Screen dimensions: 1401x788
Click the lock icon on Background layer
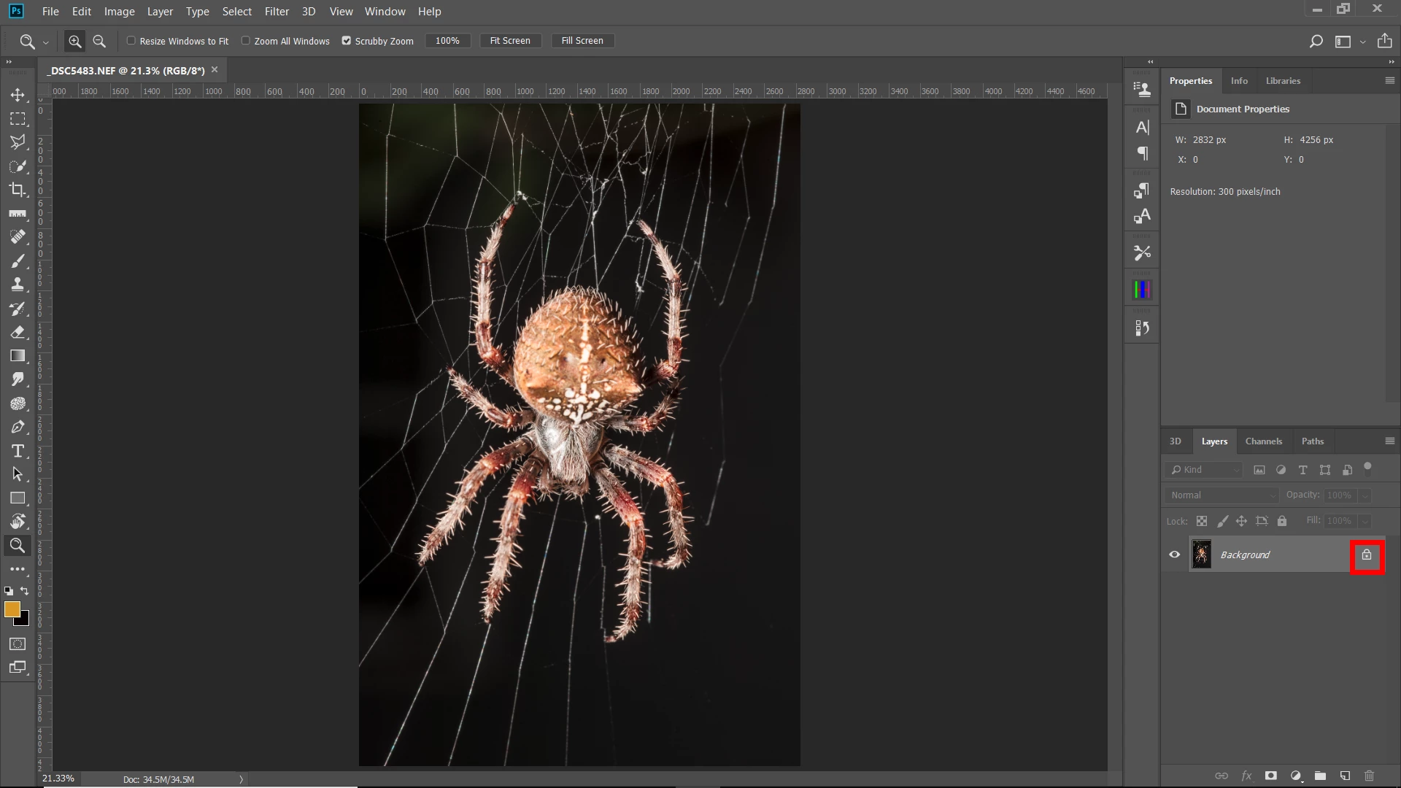tap(1367, 555)
